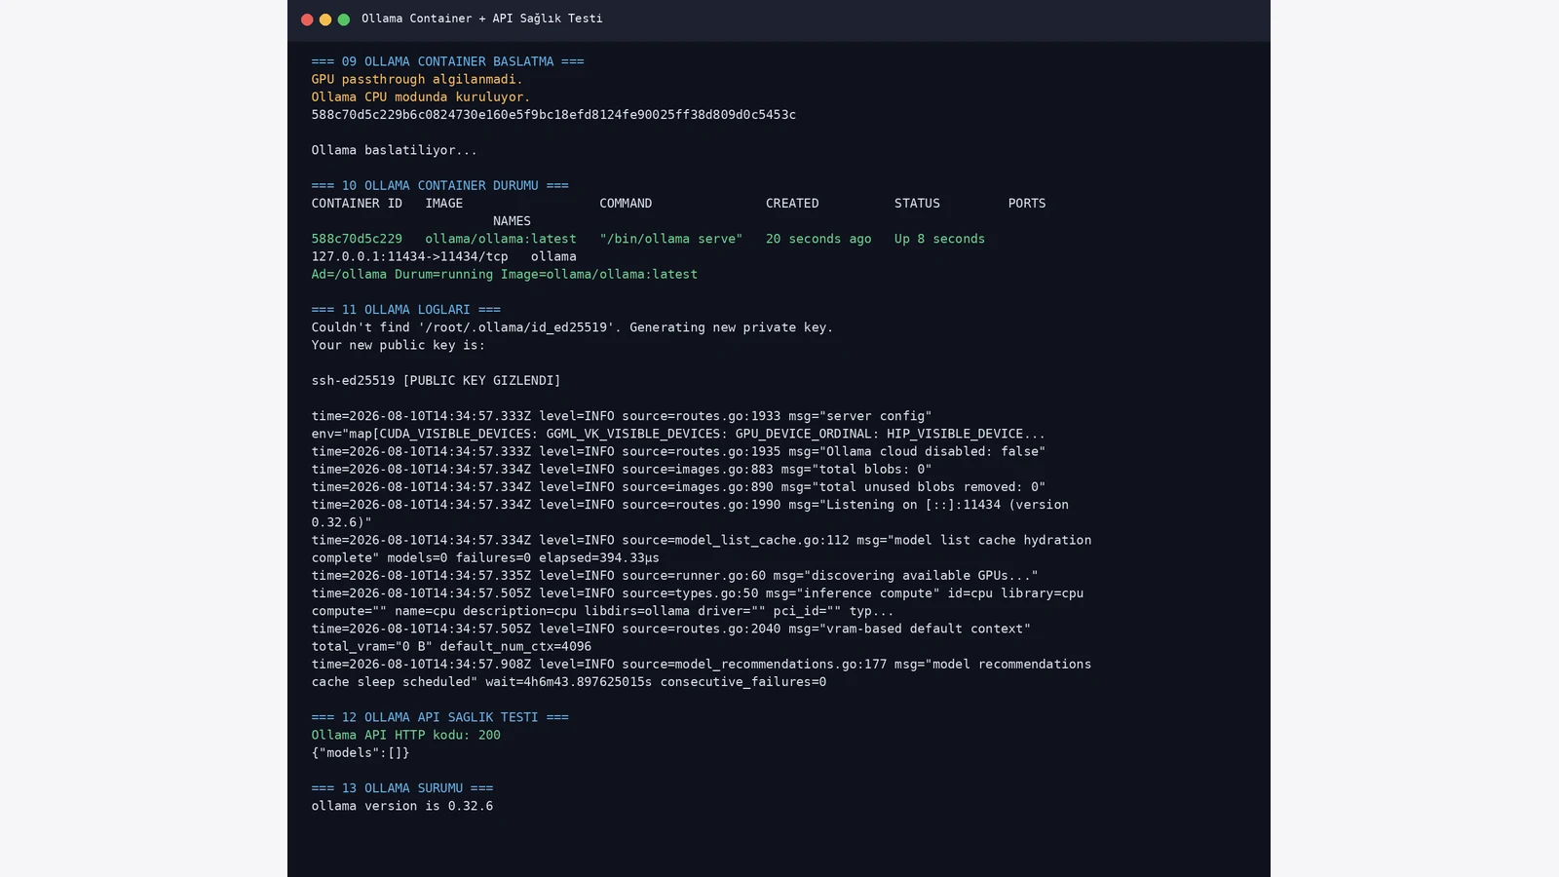
Task: Select the line with "libdirs=ollama driver"
Action: 603,611
